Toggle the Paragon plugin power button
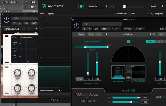The width and height of the screenshot is (166, 106). pyautogui.click(x=77, y=26)
